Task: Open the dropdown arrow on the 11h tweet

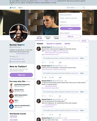Action: 87,66
